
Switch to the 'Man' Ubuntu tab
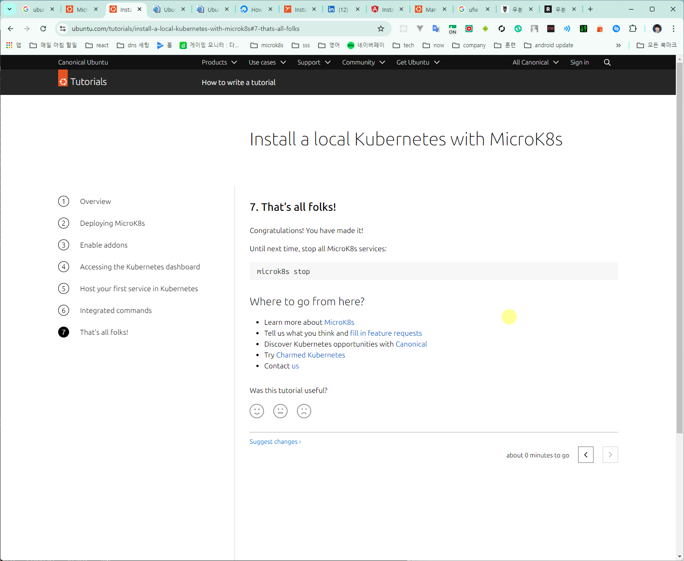(x=431, y=9)
